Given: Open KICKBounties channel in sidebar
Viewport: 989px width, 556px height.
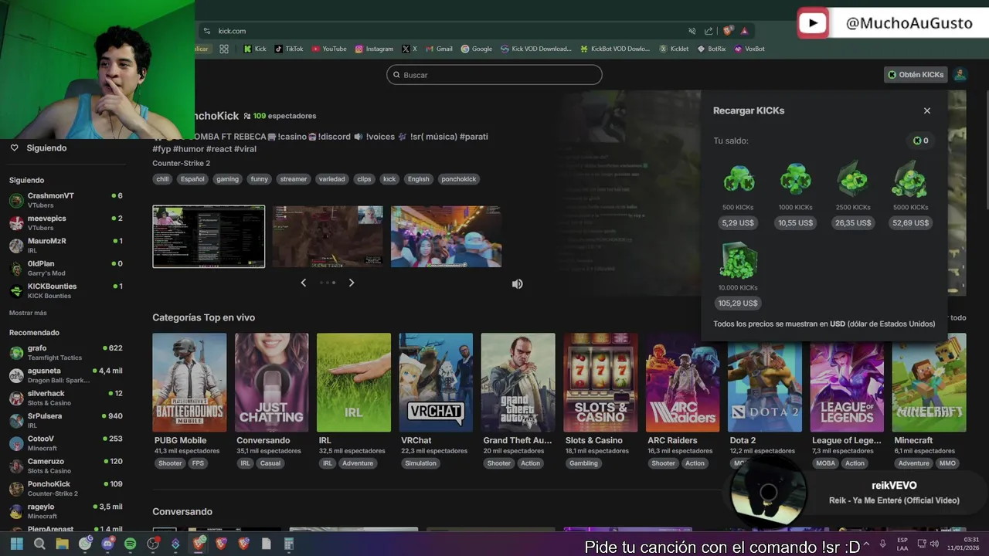Looking at the screenshot, I should click(x=66, y=290).
